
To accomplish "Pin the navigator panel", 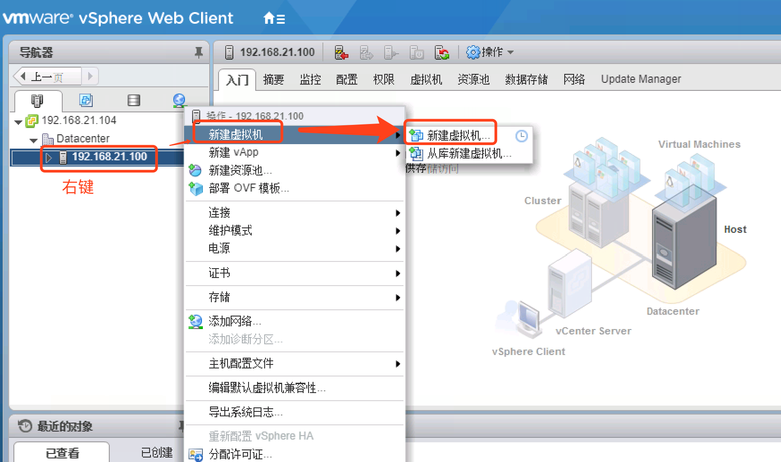I will coord(198,52).
